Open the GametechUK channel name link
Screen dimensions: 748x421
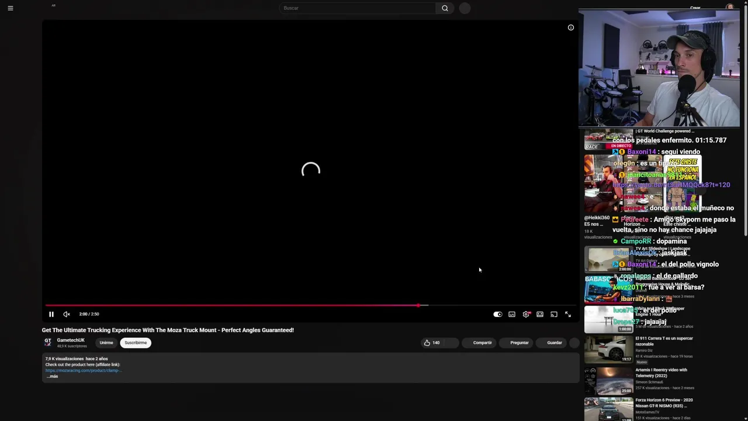[x=71, y=340]
